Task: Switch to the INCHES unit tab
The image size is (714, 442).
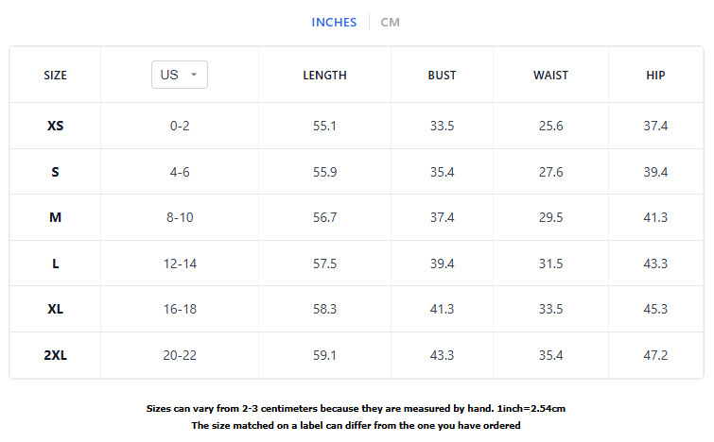Action: [x=334, y=23]
